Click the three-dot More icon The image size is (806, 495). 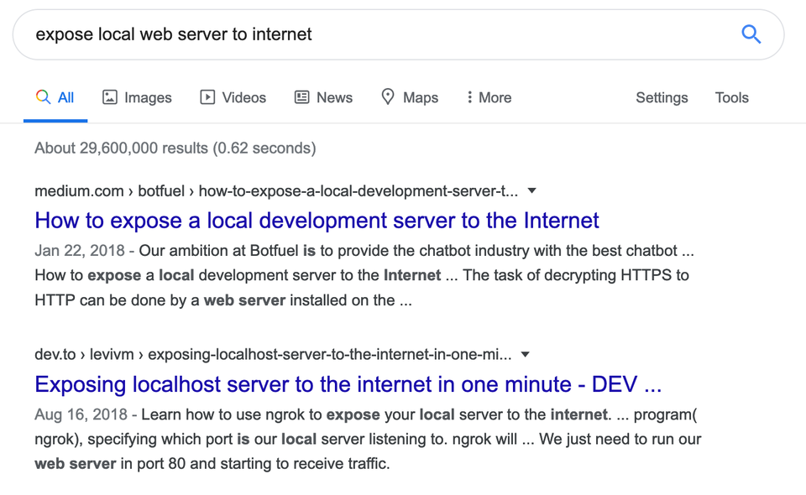(x=469, y=97)
